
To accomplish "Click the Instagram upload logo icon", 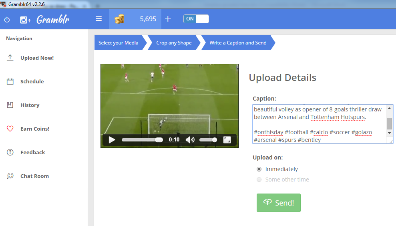I will [x=26, y=20].
